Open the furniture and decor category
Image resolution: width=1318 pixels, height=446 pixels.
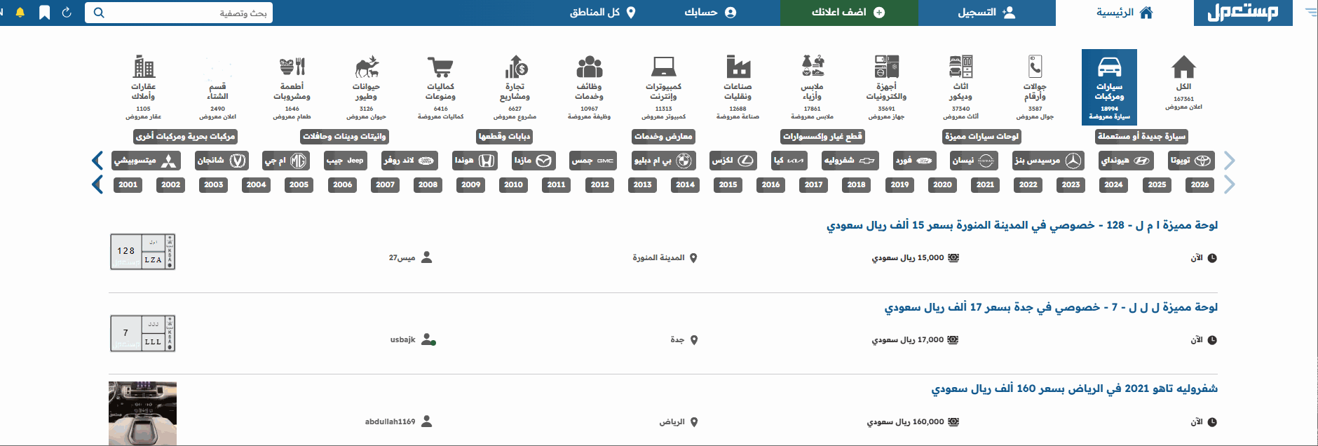tap(960, 67)
